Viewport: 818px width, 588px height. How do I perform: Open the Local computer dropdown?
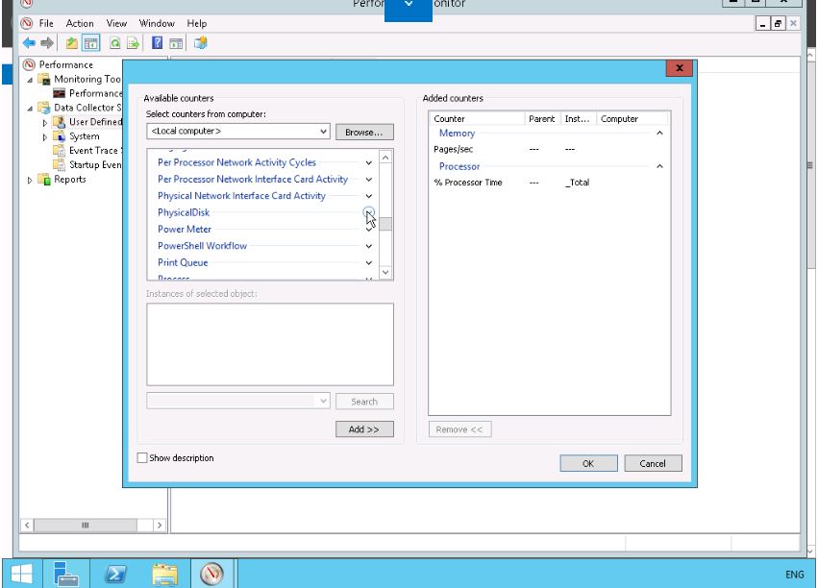tap(322, 131)
